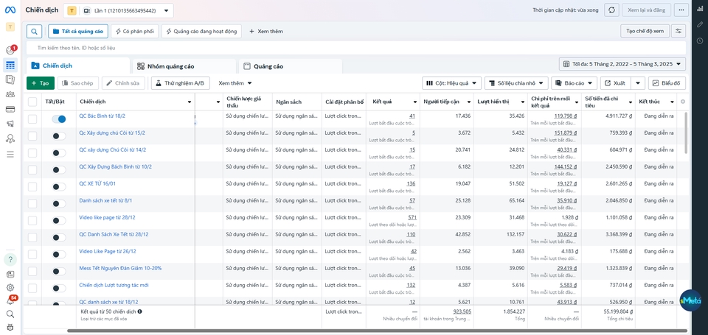
Task: Tick checkbox for QC Bắc Bình từ 18/2 row
Action: (32, 119)
